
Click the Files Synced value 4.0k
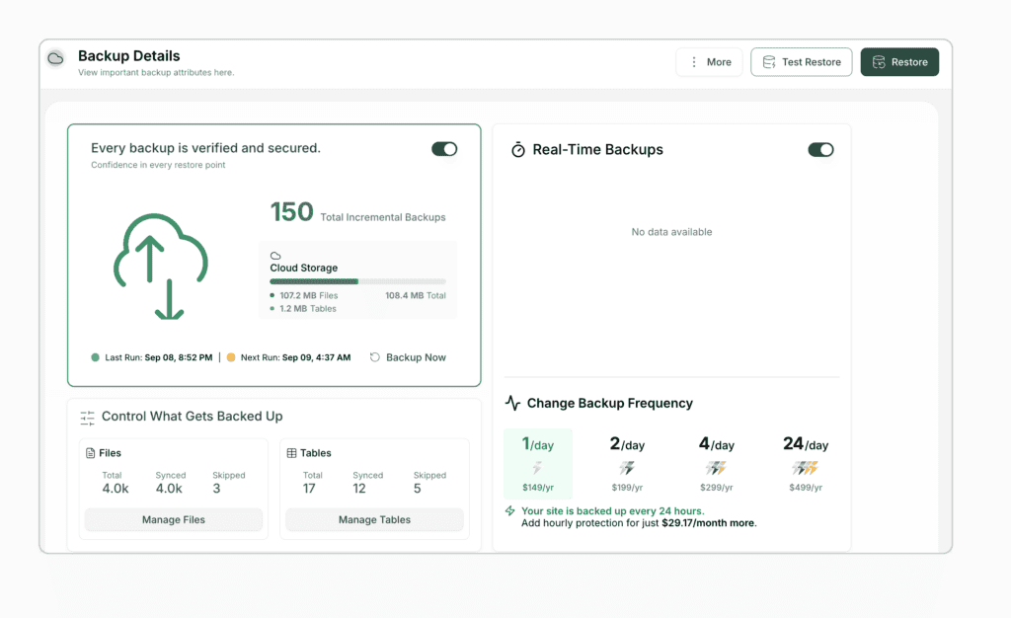(169, 489)
